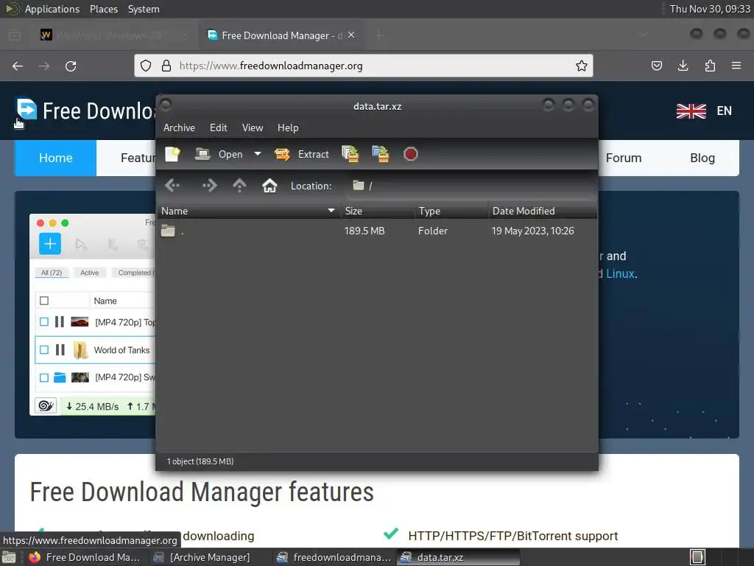Image resolution: width=754 pixels, height=566 pixels.
Task: Open Firefox downloads panel
Action: [x=683, y=66]
